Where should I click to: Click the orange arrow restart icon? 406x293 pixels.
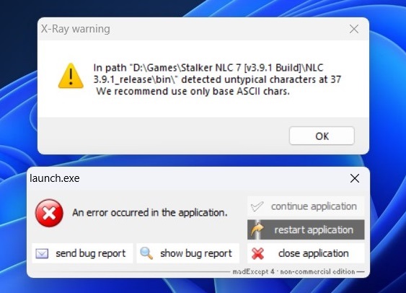coord(257,229)
